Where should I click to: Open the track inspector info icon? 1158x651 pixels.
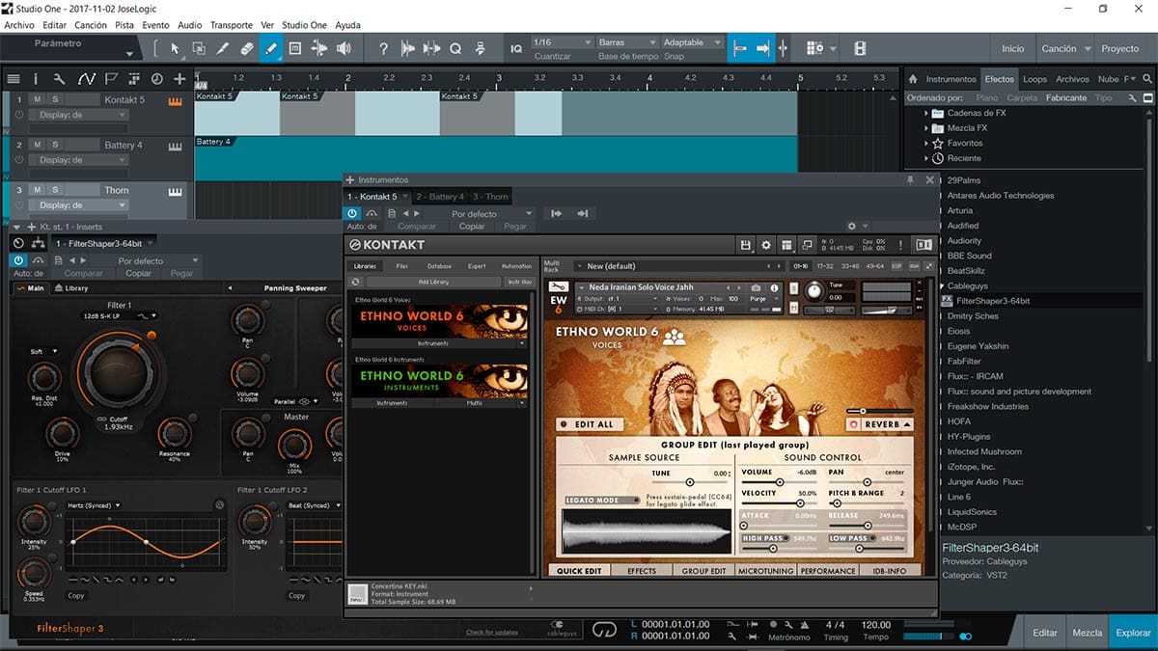point(36,79)
